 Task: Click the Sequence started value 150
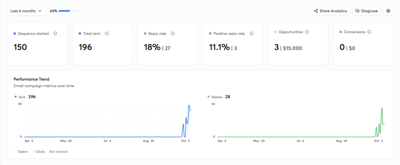coord(20,47)
